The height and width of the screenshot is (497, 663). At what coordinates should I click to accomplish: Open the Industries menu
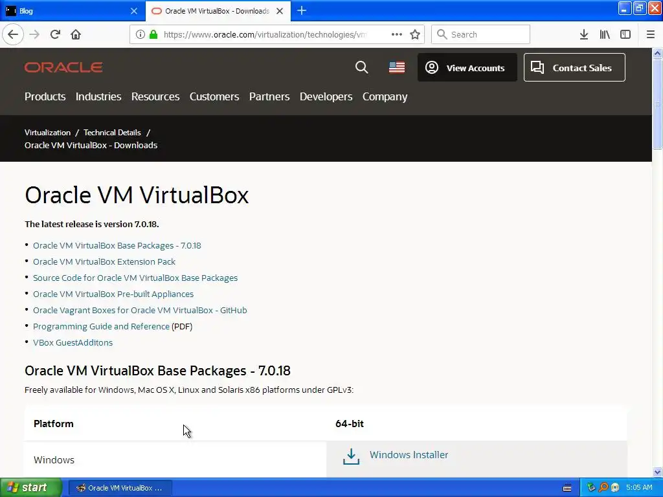pos(98,96)
